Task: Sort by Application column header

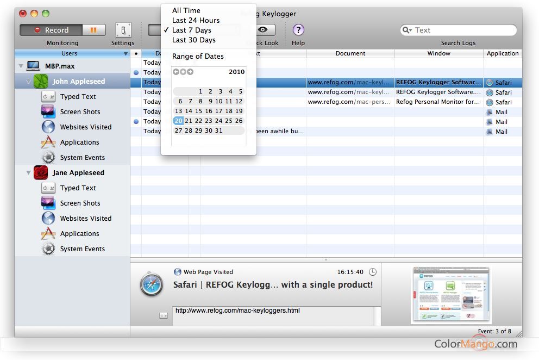Action: tap(503, 53)
